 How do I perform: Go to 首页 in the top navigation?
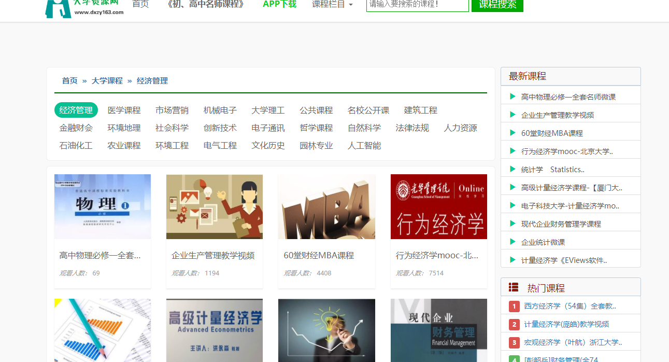140,4
